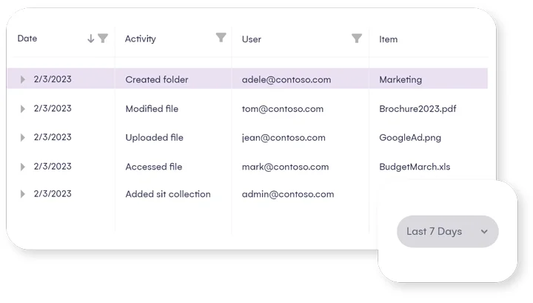Image resolution: width=533 pixels, height=303 pixels.
Task: Open the Date column filter icon
Action: pos(103,39)
